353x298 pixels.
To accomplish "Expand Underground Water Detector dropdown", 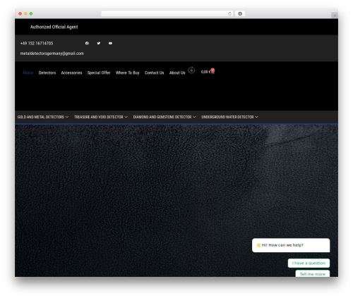I will pos(229,117).
